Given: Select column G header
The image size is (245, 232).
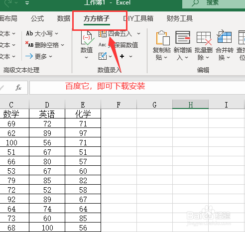Looking at the screenshot, I should (x=154, y=105).
